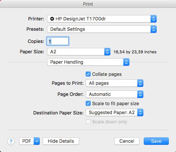Uncheck Collate pages checkbox
The image size is (176, 152).
(88, 74)
